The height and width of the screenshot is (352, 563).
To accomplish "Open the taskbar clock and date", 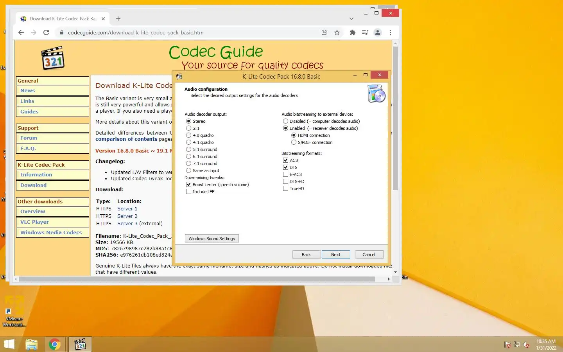I will (546, 345).
